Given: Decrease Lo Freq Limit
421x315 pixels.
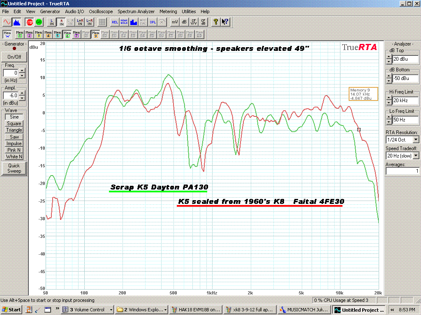Looking at the screenshot, I should [x=389, y=122].
